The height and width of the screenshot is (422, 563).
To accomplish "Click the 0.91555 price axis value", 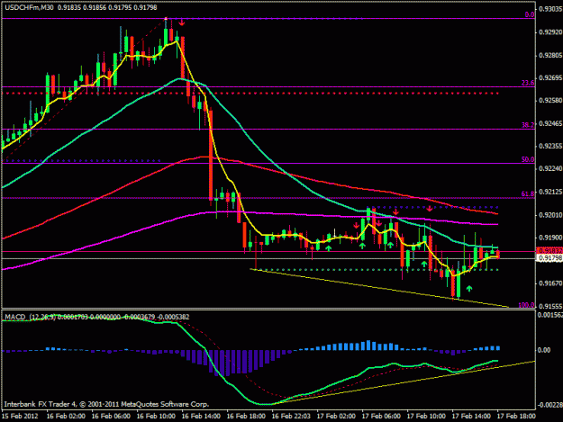I will click(x=550, y=306).
